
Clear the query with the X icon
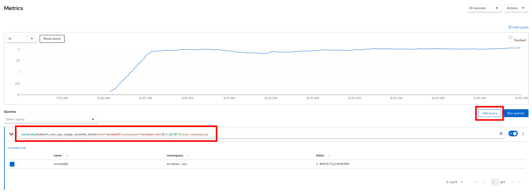pyautogui.click(x=501, y=134)
